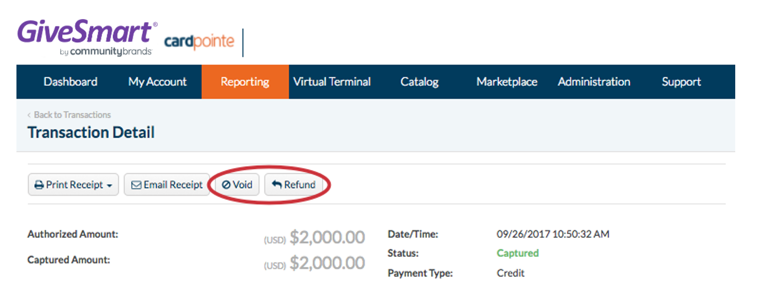The image size is (757, 305).
Task: Open the Support tab
Action: tap(682, 82)
